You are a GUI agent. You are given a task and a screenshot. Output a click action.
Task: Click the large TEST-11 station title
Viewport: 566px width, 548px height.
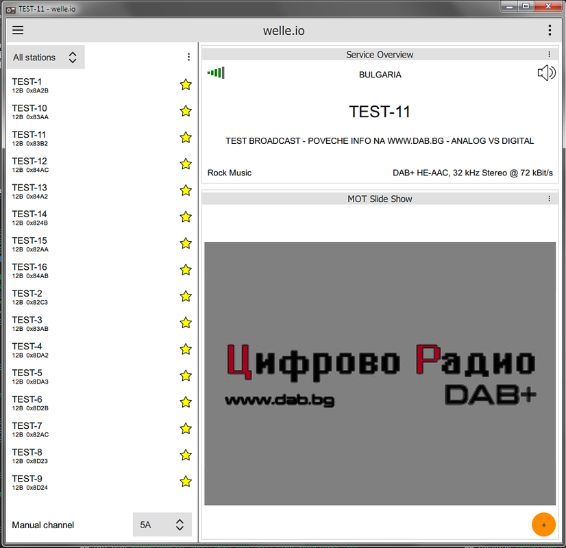[380, 112]
